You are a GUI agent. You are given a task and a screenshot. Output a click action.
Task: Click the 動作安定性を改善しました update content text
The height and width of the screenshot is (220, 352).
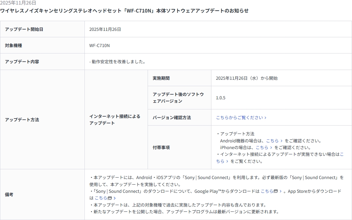(x=118, y=62)
